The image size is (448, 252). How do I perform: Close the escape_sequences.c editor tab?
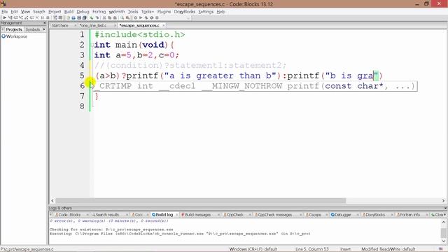[163, 25]
